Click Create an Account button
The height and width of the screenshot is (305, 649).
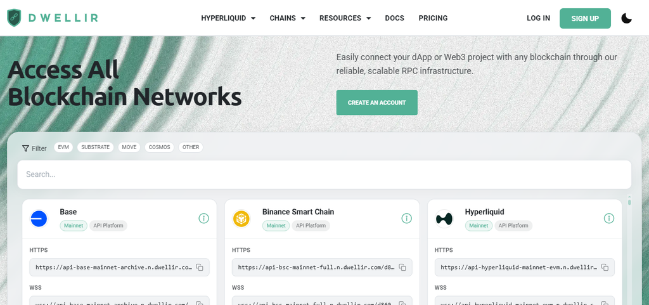click(376, 103)
